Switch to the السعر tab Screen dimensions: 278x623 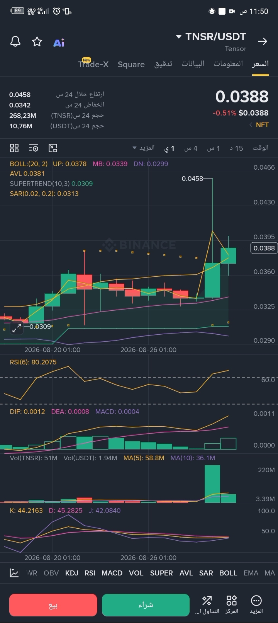coord(260,64)
